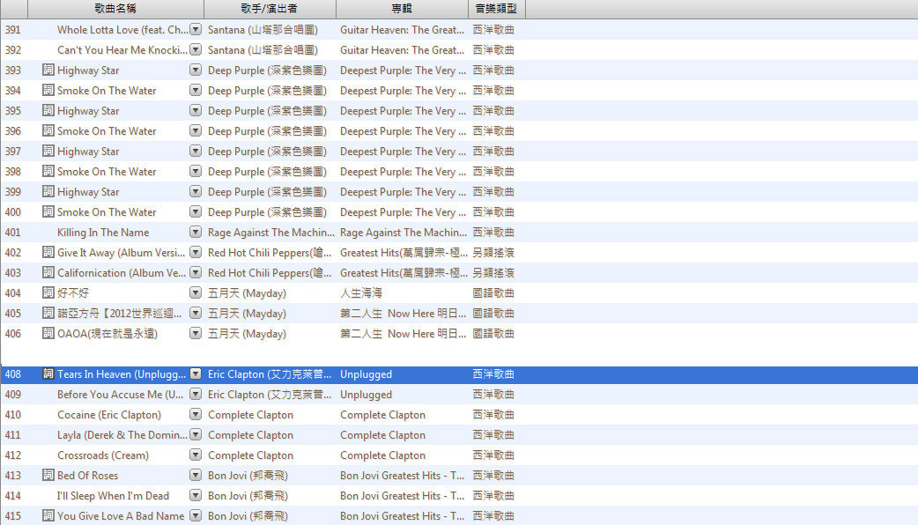Open lyrics icon for row 394 Smoke On The Water
The width and height of the screenshot is (918, 525).
click(x=48, y=90)
